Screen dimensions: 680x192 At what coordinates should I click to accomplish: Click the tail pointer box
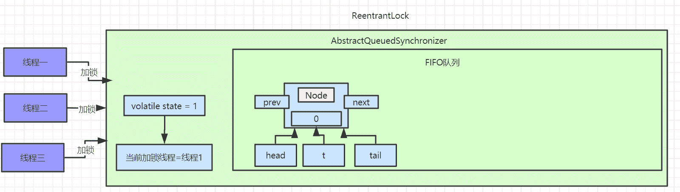coord(375,155)
